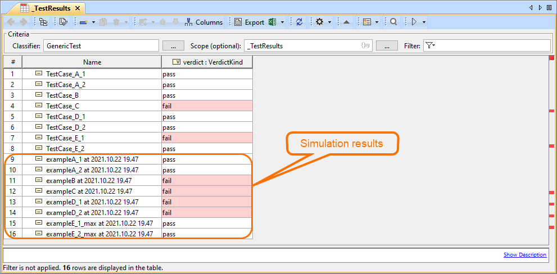Click the containment tree icon in toolbar
This screenshot has width=557, height=274.
43,22
